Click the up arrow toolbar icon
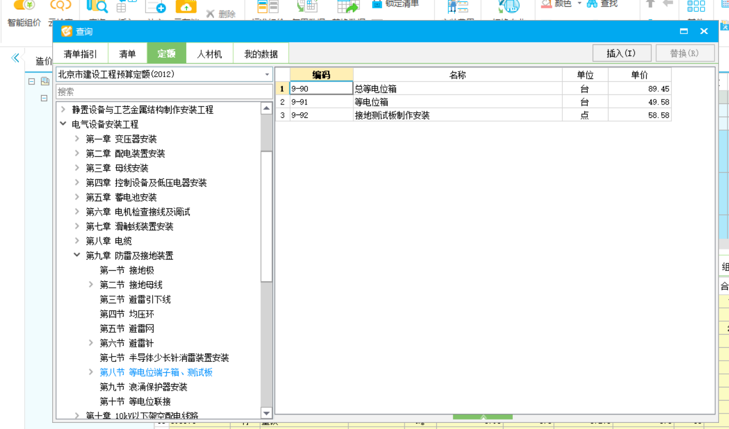This screenshot has width=729, height=429. (x=650, y=4)
